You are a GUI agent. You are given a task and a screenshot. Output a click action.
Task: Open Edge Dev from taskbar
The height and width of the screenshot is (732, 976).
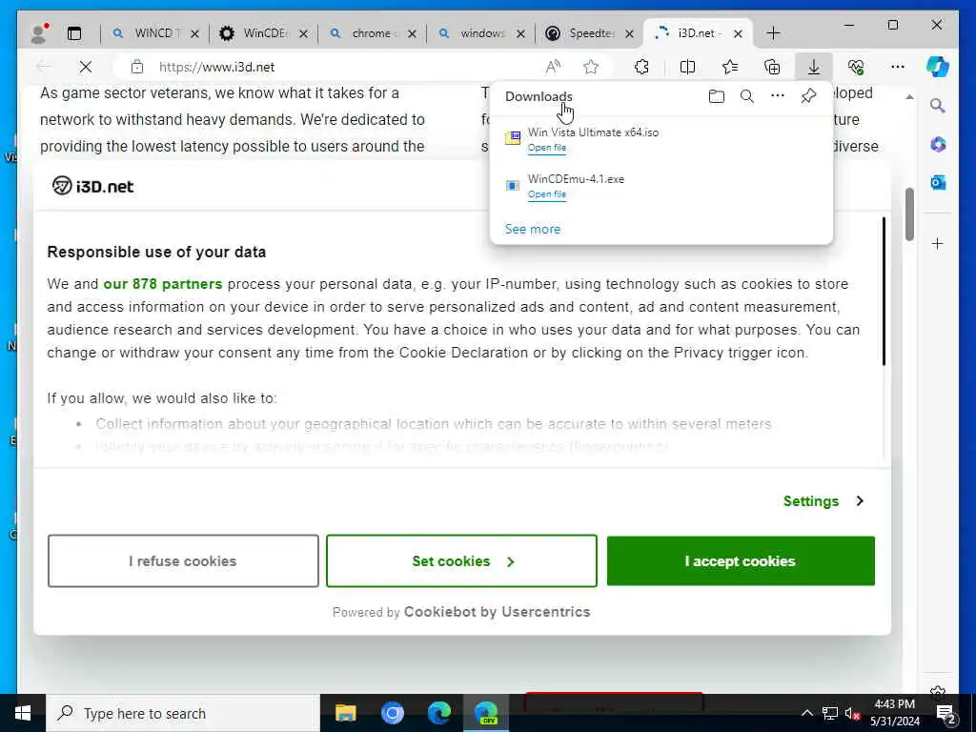pyautogui.click(x=485, y=713)
